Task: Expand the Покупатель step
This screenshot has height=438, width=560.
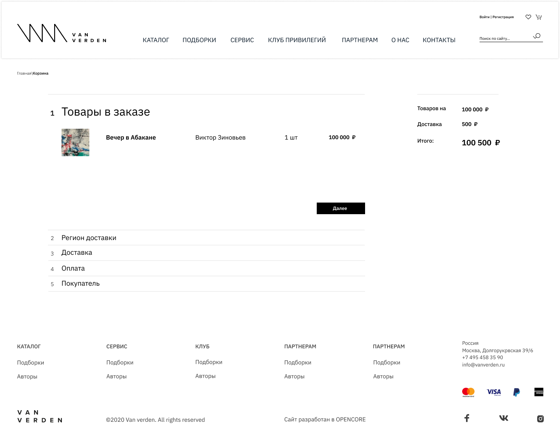Action: 207,284
